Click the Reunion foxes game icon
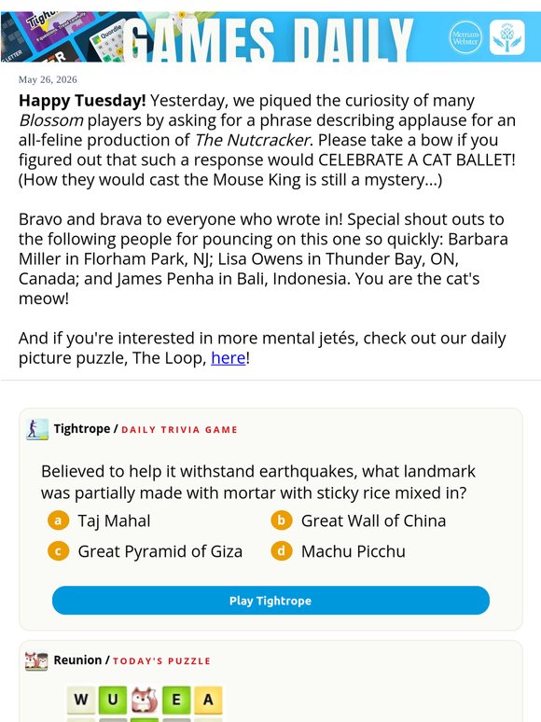 pos(36,660)
